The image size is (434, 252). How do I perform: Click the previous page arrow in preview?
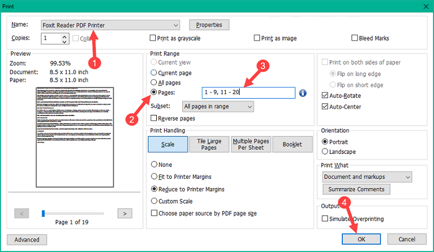[x=21, y=213]
